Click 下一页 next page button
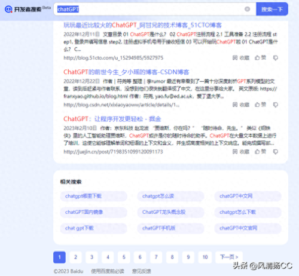Screen dimensions: 299x276 tap(229, 257)
